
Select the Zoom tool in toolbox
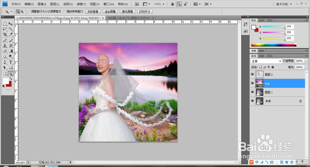point(11,74)
